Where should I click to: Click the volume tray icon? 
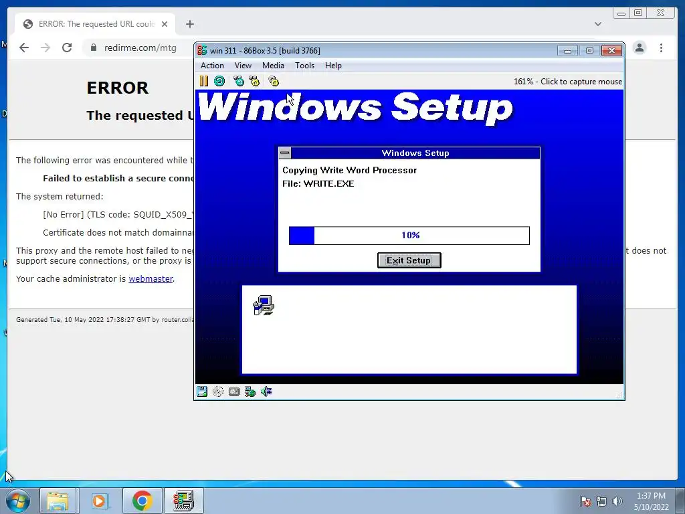coord(617,501)
